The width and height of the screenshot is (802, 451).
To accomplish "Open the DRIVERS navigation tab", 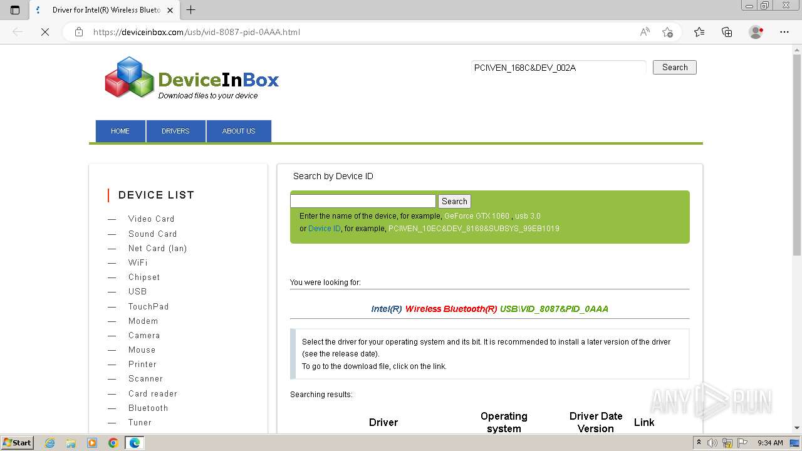I will click(x=175, y=131).
